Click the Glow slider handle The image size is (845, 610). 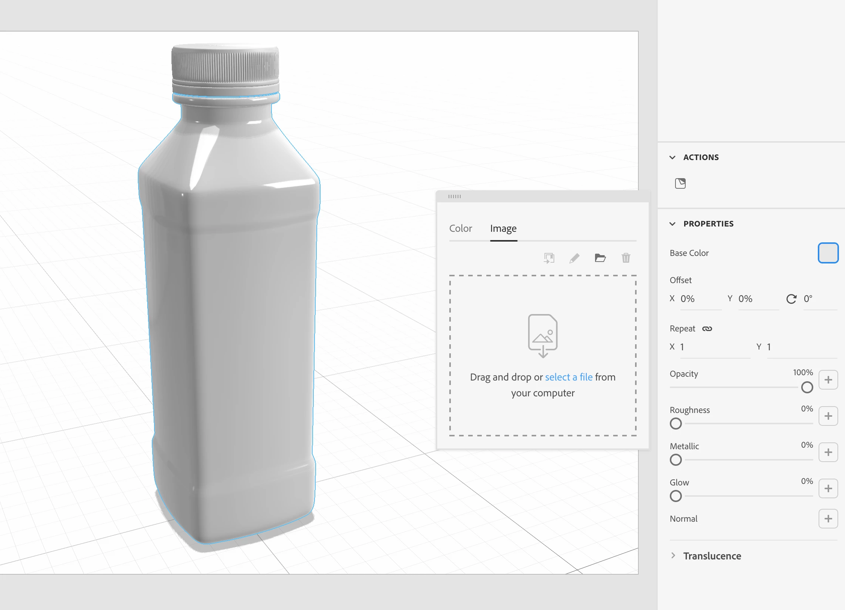tap(676, 496)
